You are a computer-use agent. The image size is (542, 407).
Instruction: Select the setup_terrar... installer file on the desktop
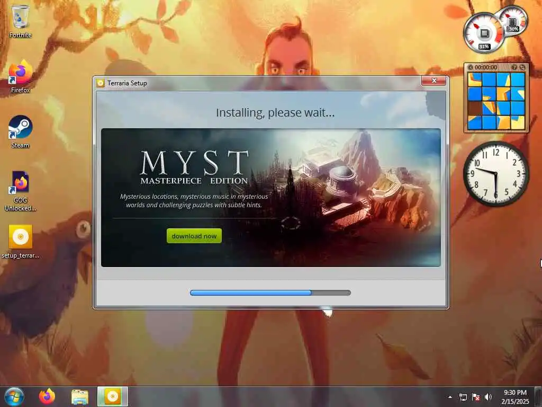20,242
